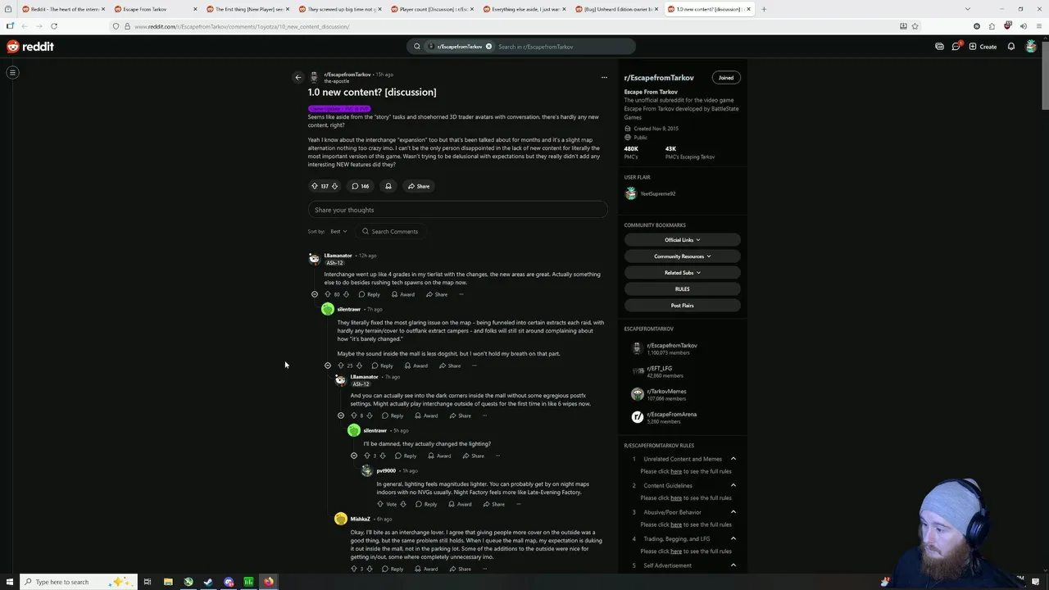Open the notifications bell
1049x590 pixels.
(1011, 47)
